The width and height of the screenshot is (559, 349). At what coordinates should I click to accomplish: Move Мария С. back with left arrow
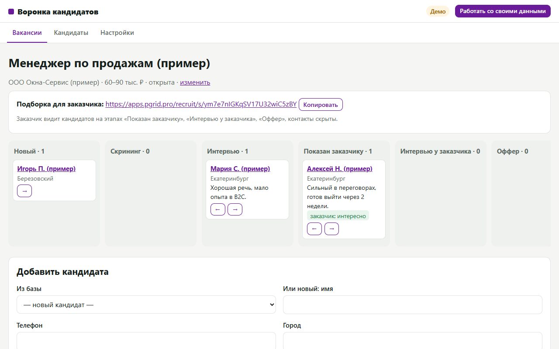tap(218, 209)
